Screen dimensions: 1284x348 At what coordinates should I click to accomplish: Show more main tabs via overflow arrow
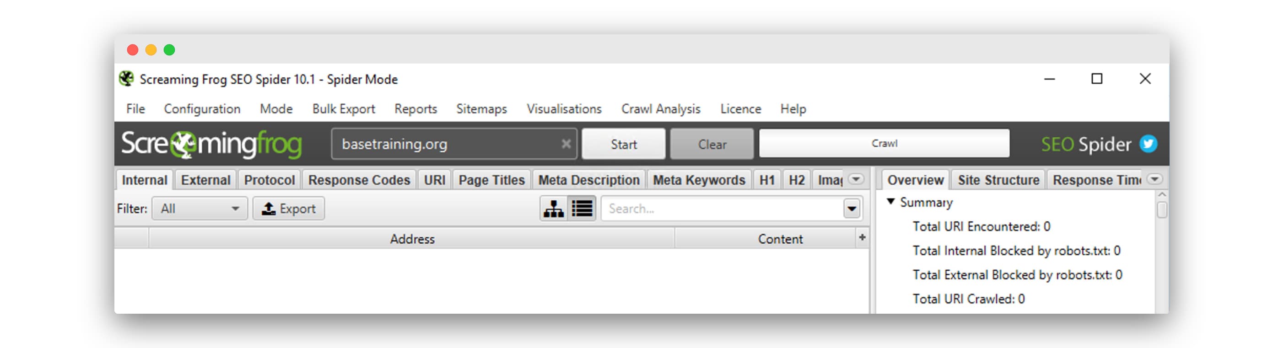tap(856, 179)
